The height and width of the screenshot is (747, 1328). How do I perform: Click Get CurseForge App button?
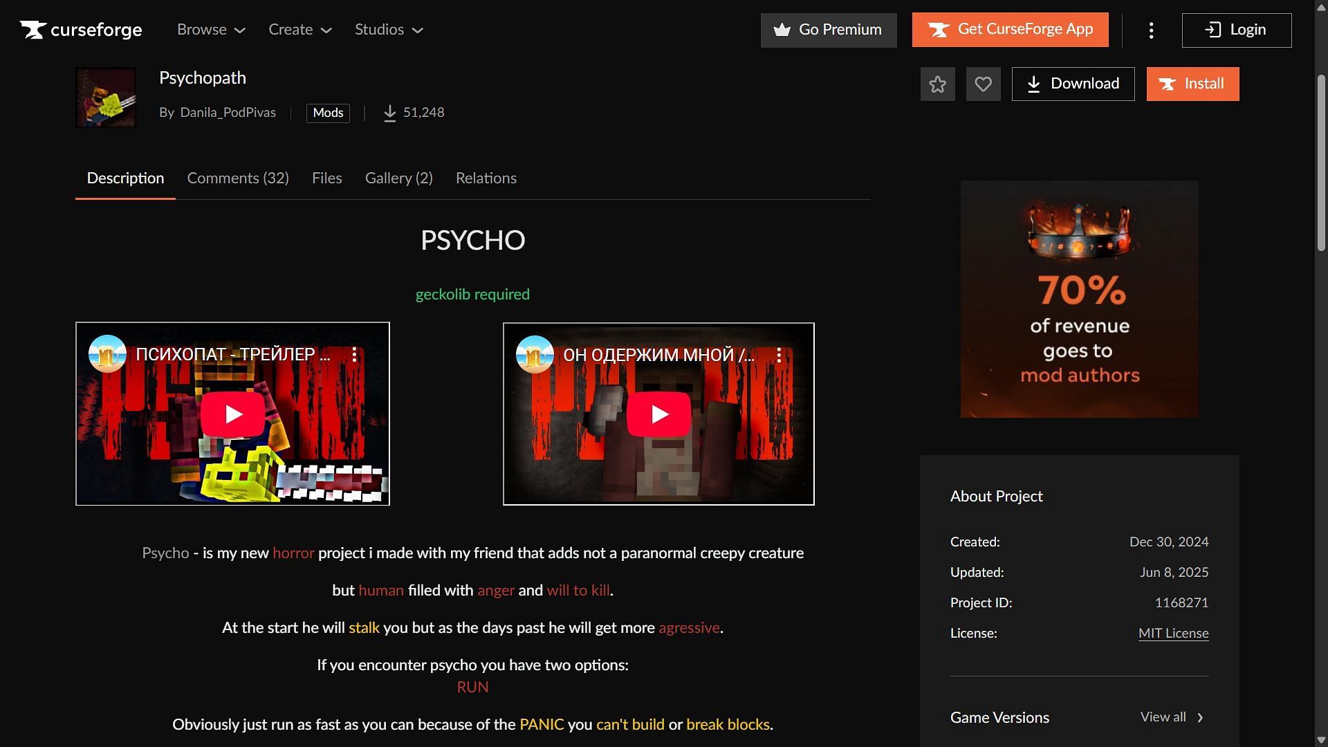click(x=1010, y=30)
